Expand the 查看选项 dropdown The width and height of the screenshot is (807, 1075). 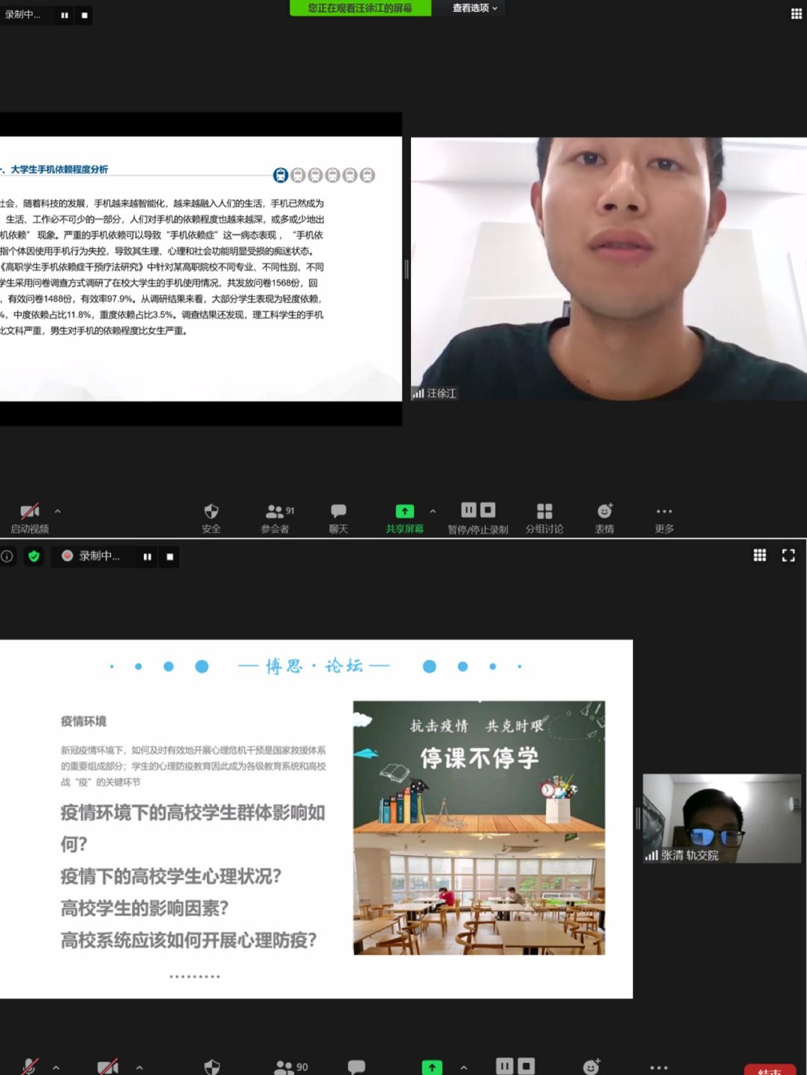(475, 8)
